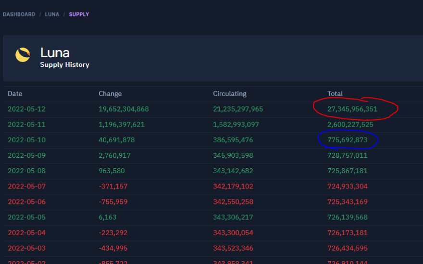This screenshot has width=423, height=264.
Task: Select the circulating value 21,235,297,965
Action: tap(238, 109)
